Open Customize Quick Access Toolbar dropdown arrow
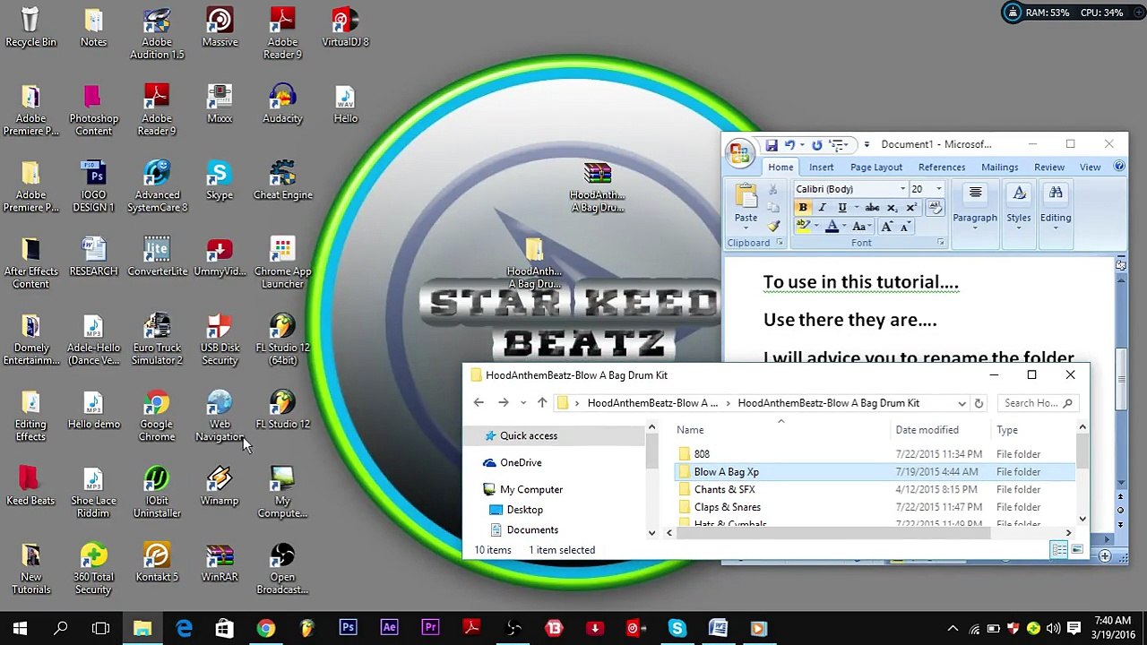This screenshot has width=1147, height=645. (867, 145)
